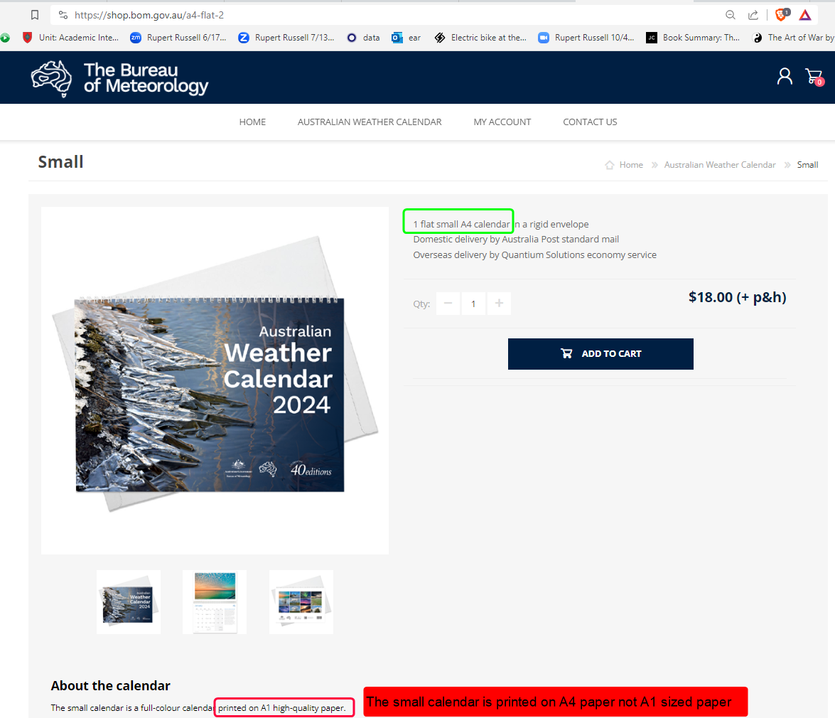Open 'Rupert Russell 7/13...' bookmark
This screenshot has width=835, height=718.
[x=286, y=38]
